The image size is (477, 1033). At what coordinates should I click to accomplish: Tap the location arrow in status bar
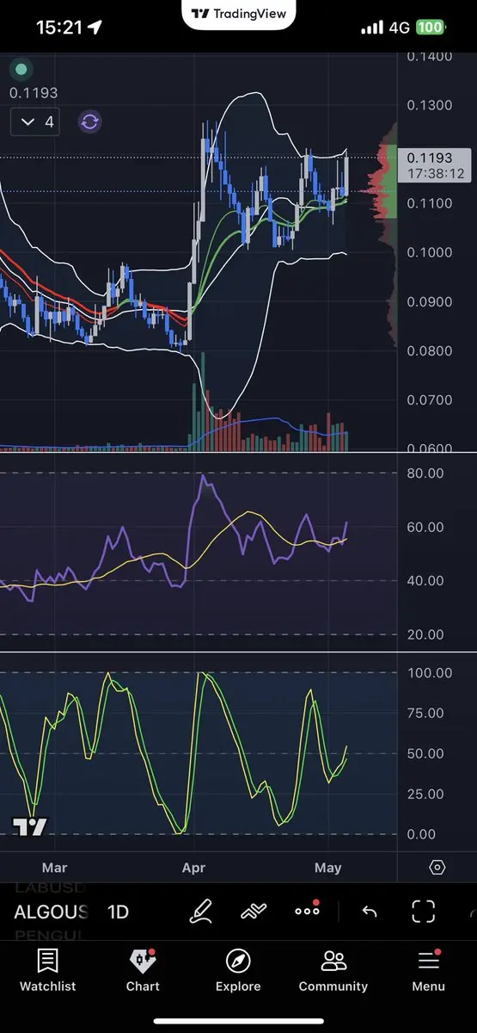[x=95, y=28]
